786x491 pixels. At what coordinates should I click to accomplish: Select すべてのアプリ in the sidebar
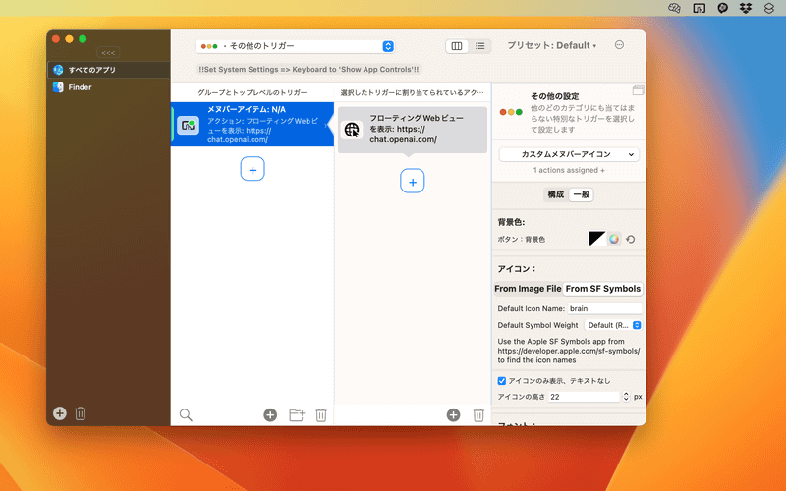(x=109, y=70)
